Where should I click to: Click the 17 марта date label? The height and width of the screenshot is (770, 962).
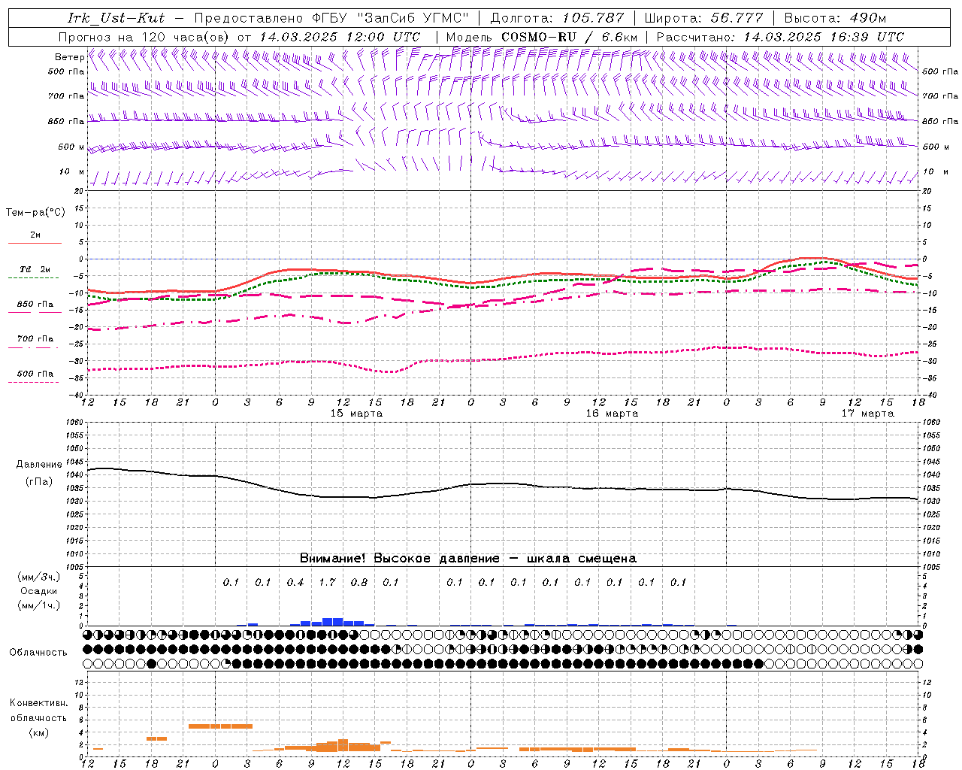(867, 413)
